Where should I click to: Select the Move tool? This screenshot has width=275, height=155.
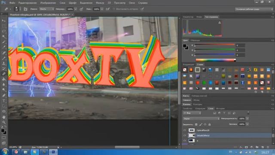[4, 21]
